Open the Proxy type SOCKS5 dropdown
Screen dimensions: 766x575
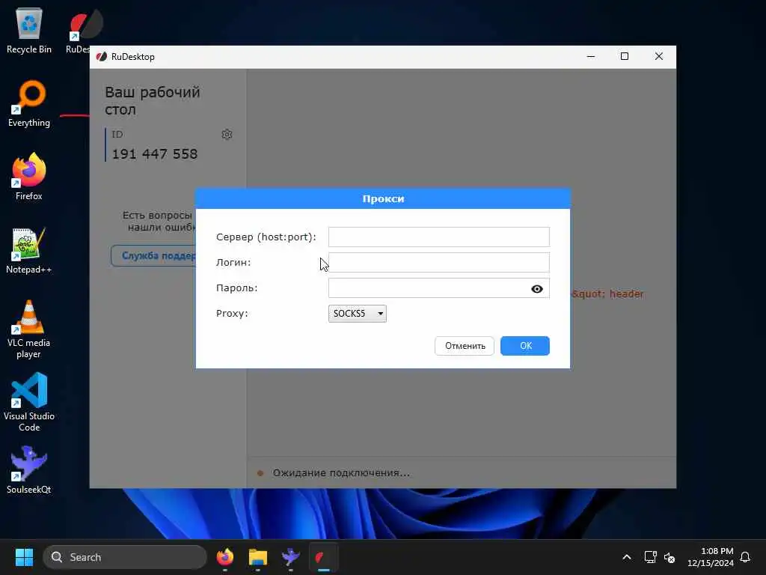(357, 314)
